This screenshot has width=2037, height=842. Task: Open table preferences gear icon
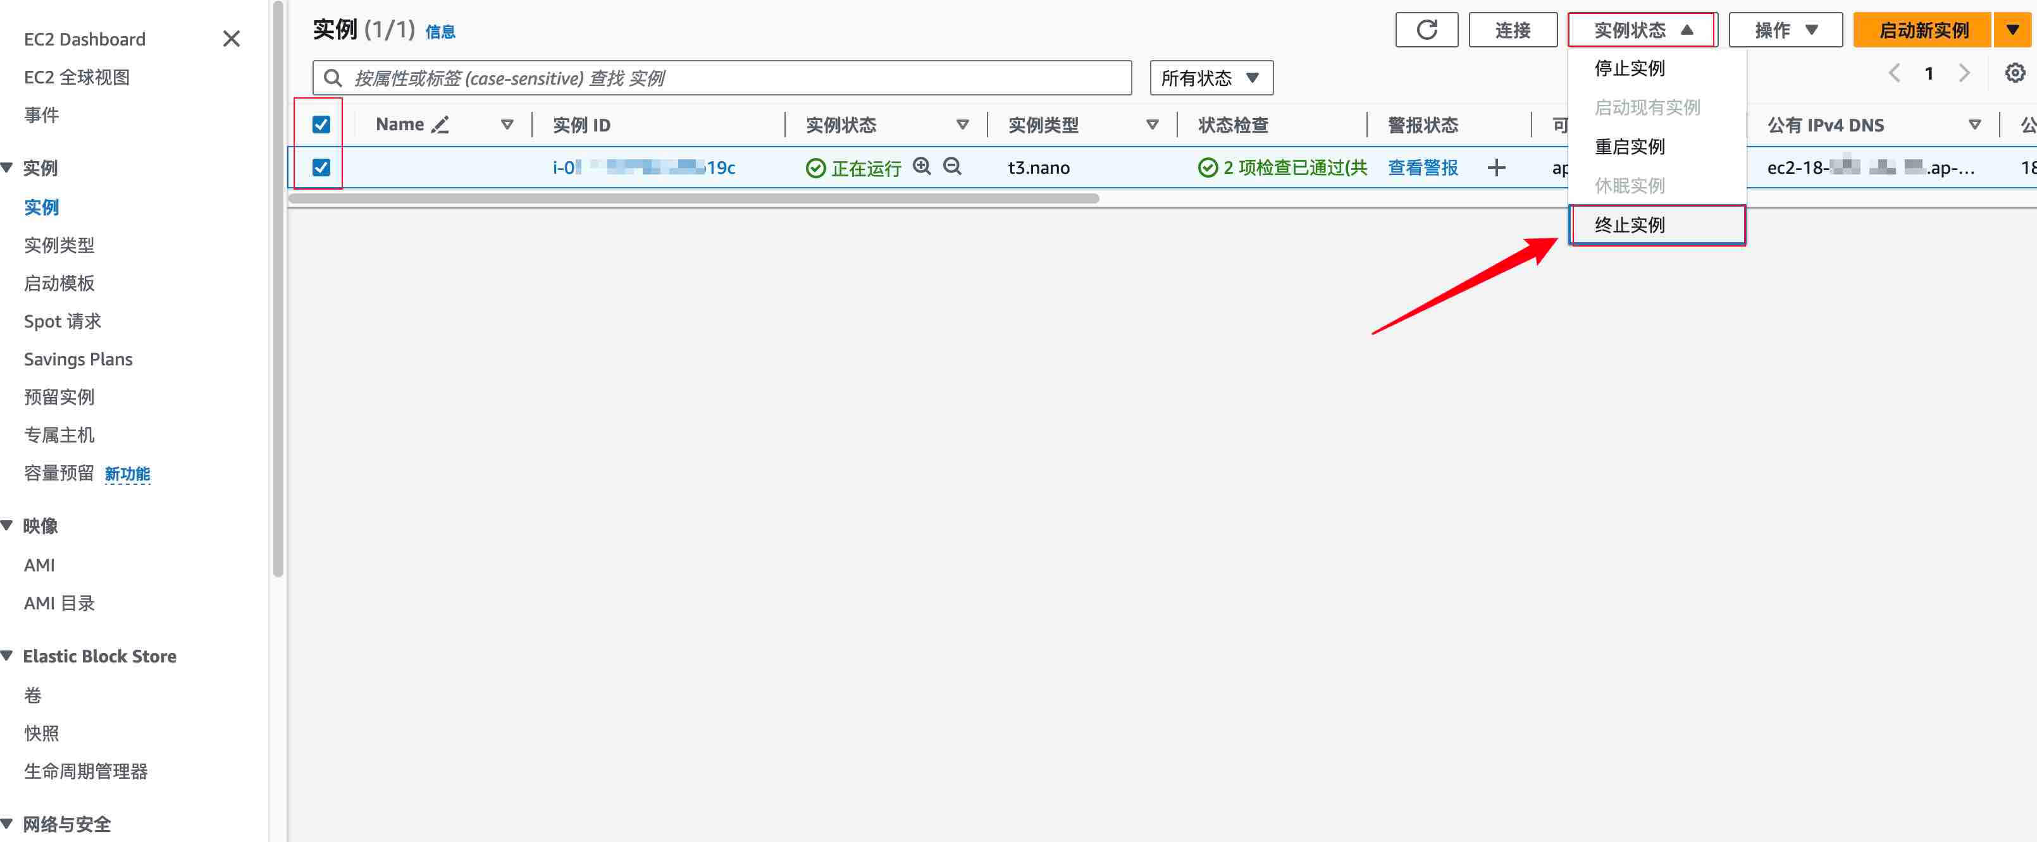[2014, 73]
